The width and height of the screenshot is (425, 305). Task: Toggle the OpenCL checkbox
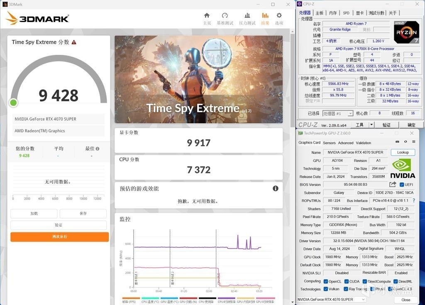coord(326,281)
